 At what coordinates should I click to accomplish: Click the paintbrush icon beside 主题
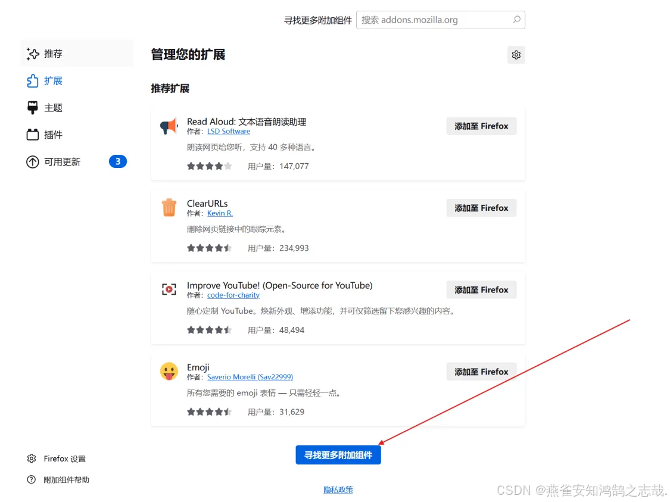point(33,108)
